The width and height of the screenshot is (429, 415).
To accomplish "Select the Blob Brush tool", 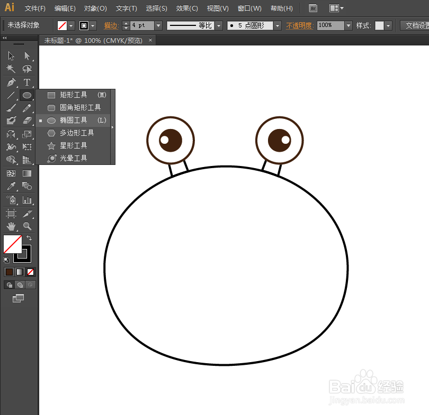I will [11, 121].
